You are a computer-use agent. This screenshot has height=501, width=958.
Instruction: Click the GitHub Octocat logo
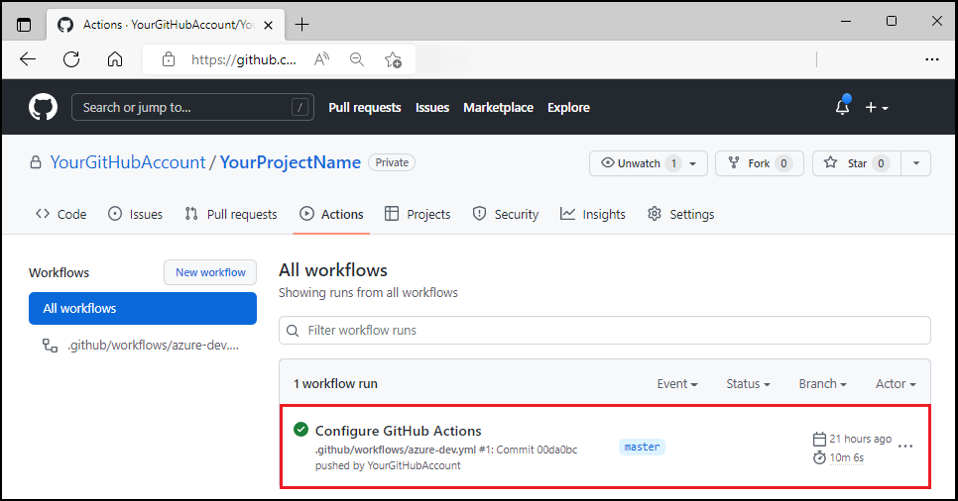43,107
